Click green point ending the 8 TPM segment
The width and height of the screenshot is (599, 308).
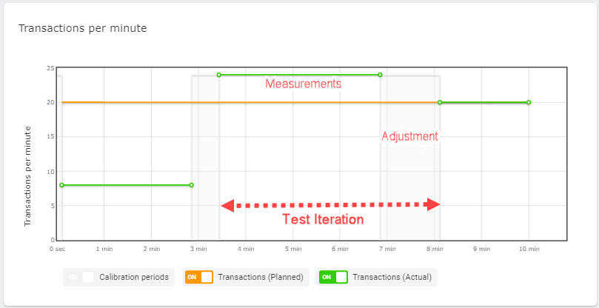192,185
